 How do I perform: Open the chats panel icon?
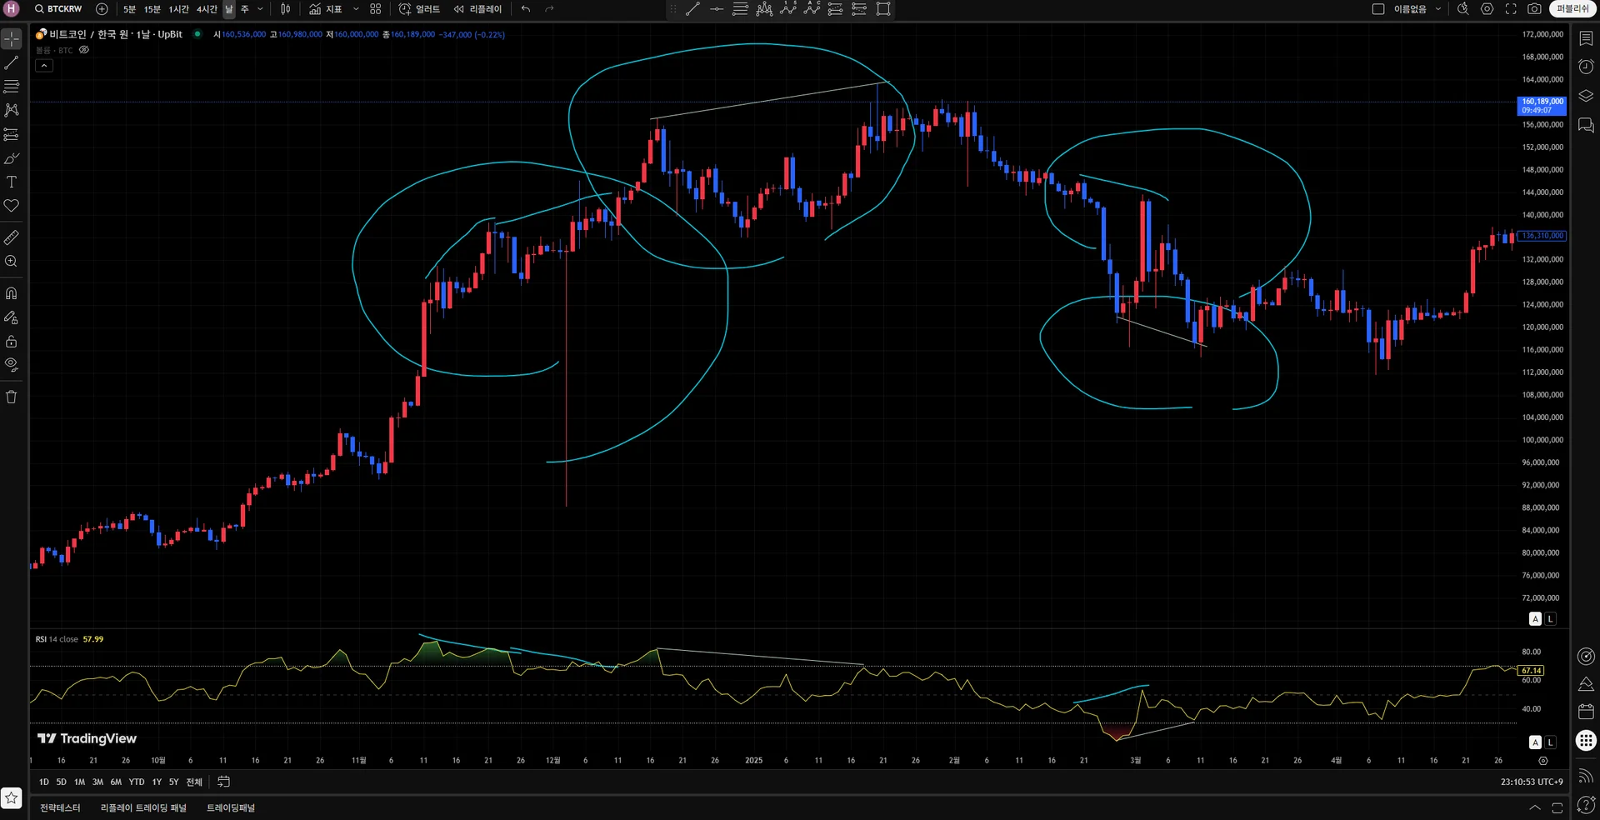(x=1586, y=125)
